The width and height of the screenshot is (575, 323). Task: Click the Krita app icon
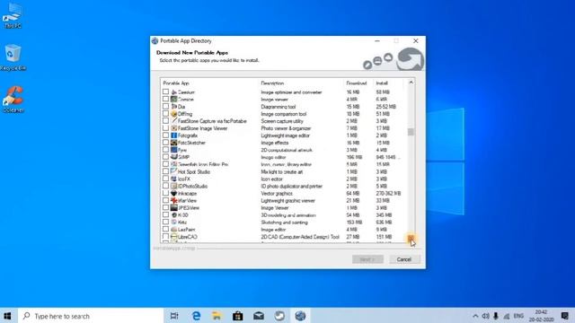[173, 223]
